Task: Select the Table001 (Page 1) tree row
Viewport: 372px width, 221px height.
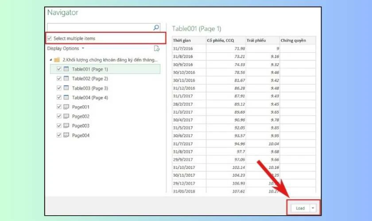Action: pyautogui.click(x=105, y=69)
